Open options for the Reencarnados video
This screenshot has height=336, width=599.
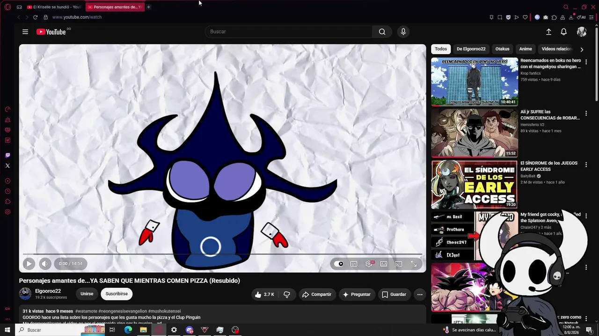pos(586,62)
